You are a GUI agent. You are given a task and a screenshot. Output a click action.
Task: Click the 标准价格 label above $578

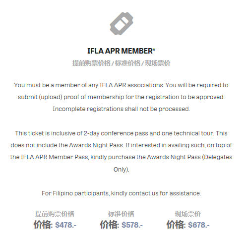click(121, 214)
